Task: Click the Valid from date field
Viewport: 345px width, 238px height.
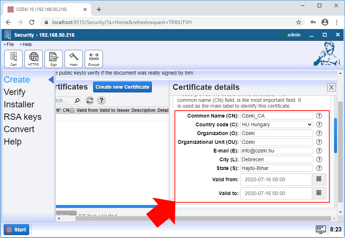Action: click(x=276, y=179)
